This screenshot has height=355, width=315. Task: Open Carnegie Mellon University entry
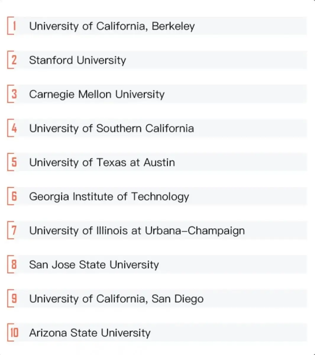(97, 94)
